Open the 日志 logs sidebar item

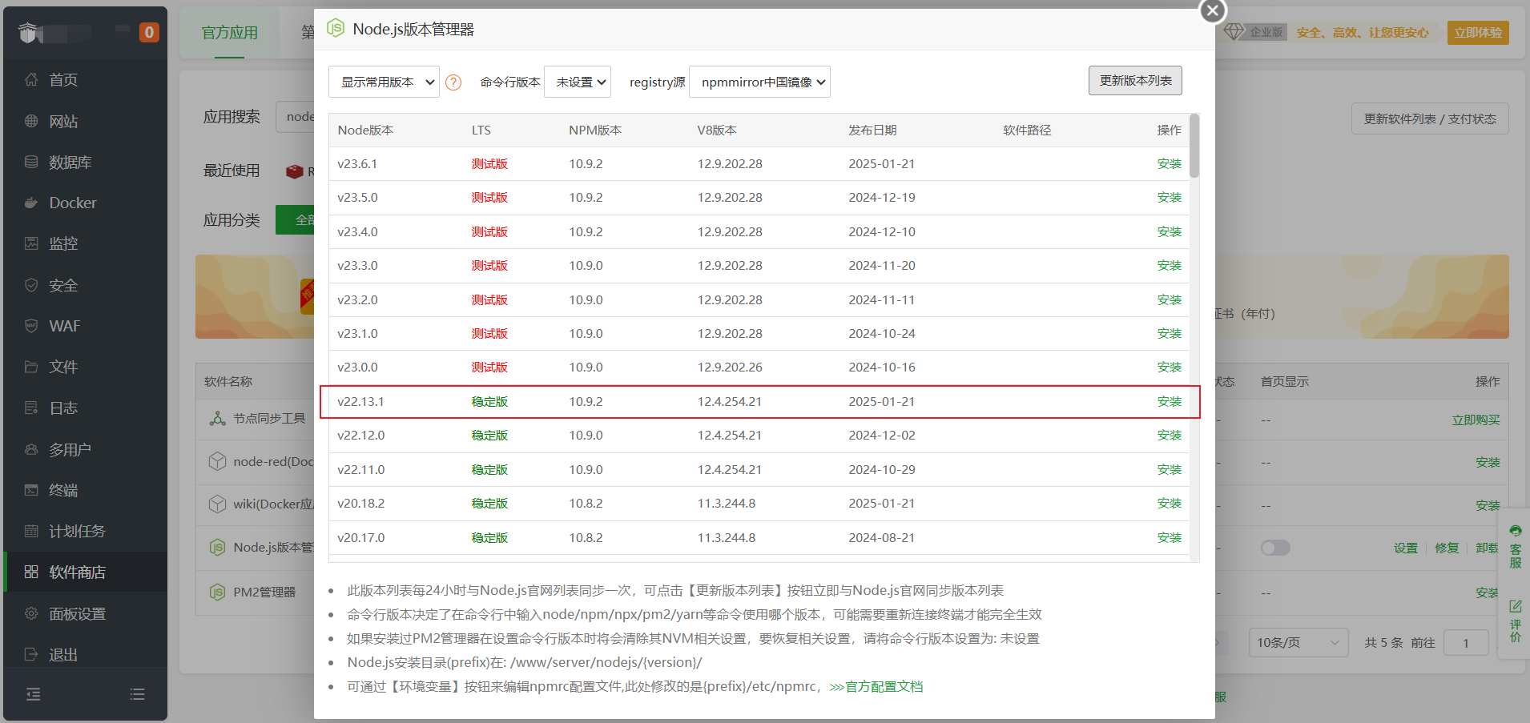click(x=85, y=408)
